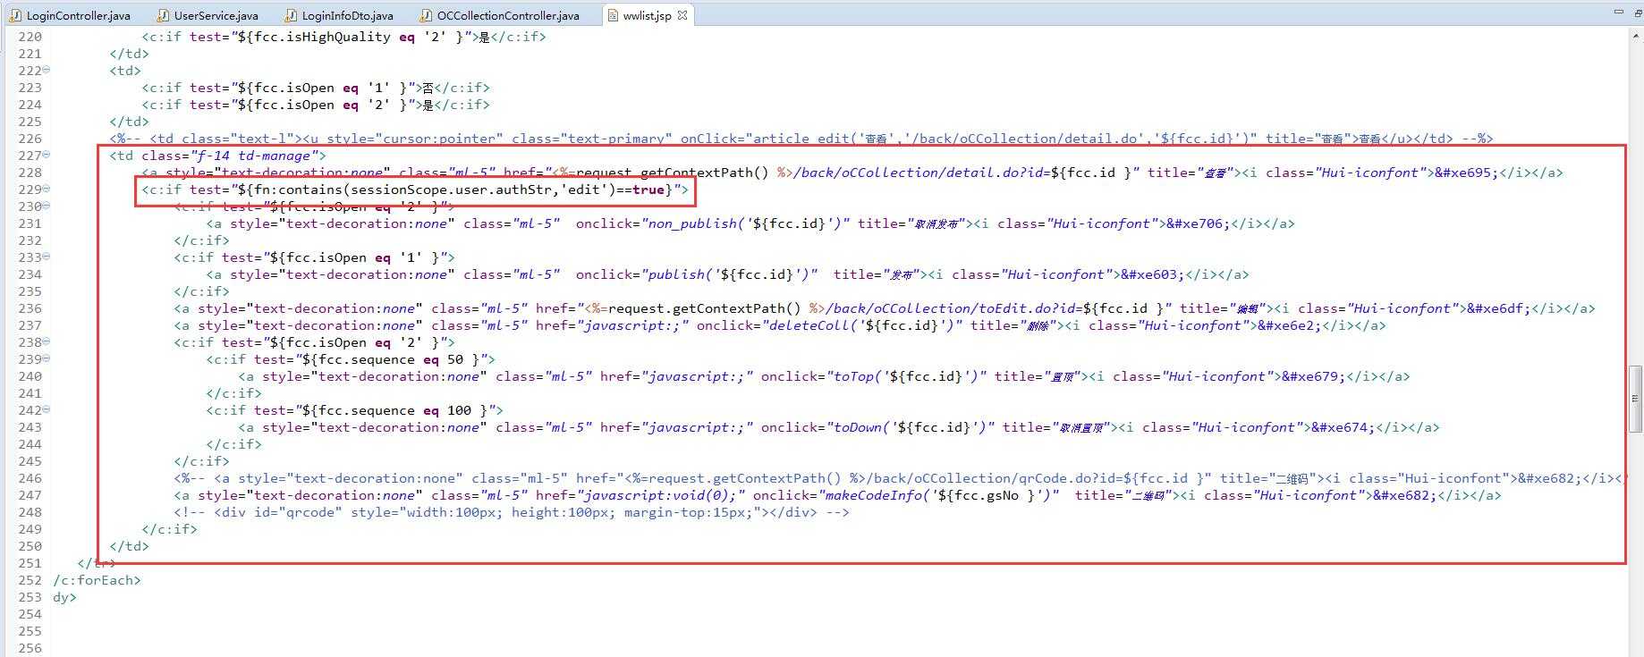Image resolution: width=1644 pixels, height=657 pixels.
Task: Click the Java file icon on LoginInfoDto.java tab
Action: point(291,15)
